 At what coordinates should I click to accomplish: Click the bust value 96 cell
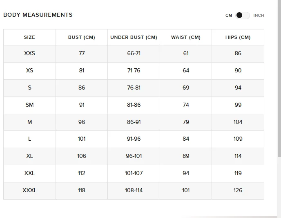point(82,122)
